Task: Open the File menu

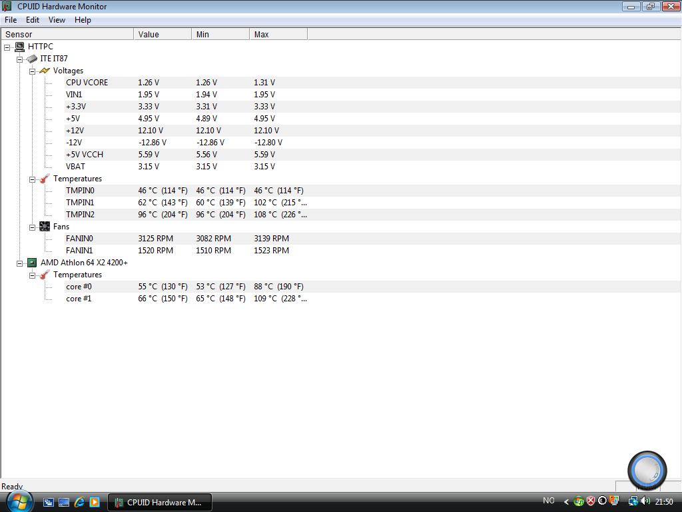Action: coord(11,20)
